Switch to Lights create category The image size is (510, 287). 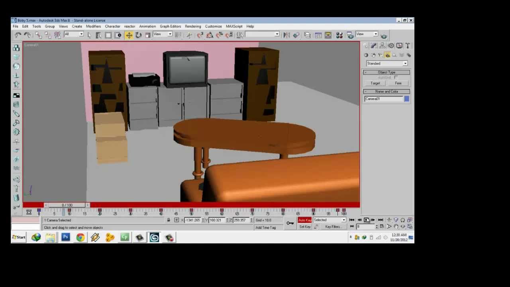(380, 55)
